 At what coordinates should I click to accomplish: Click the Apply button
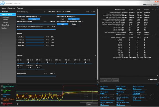tap(105, 80)
